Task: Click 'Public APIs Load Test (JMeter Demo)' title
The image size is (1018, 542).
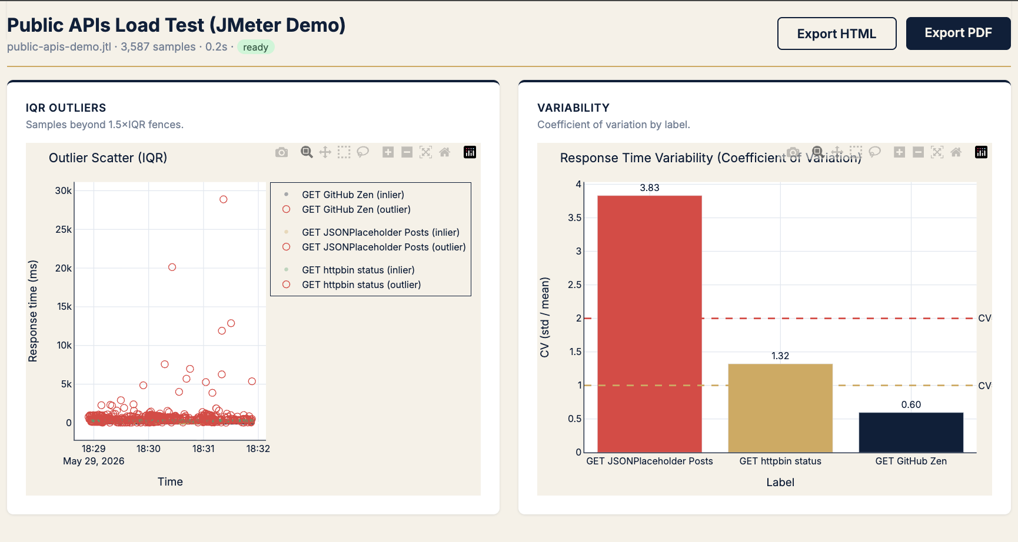Action: pos(176,25)
